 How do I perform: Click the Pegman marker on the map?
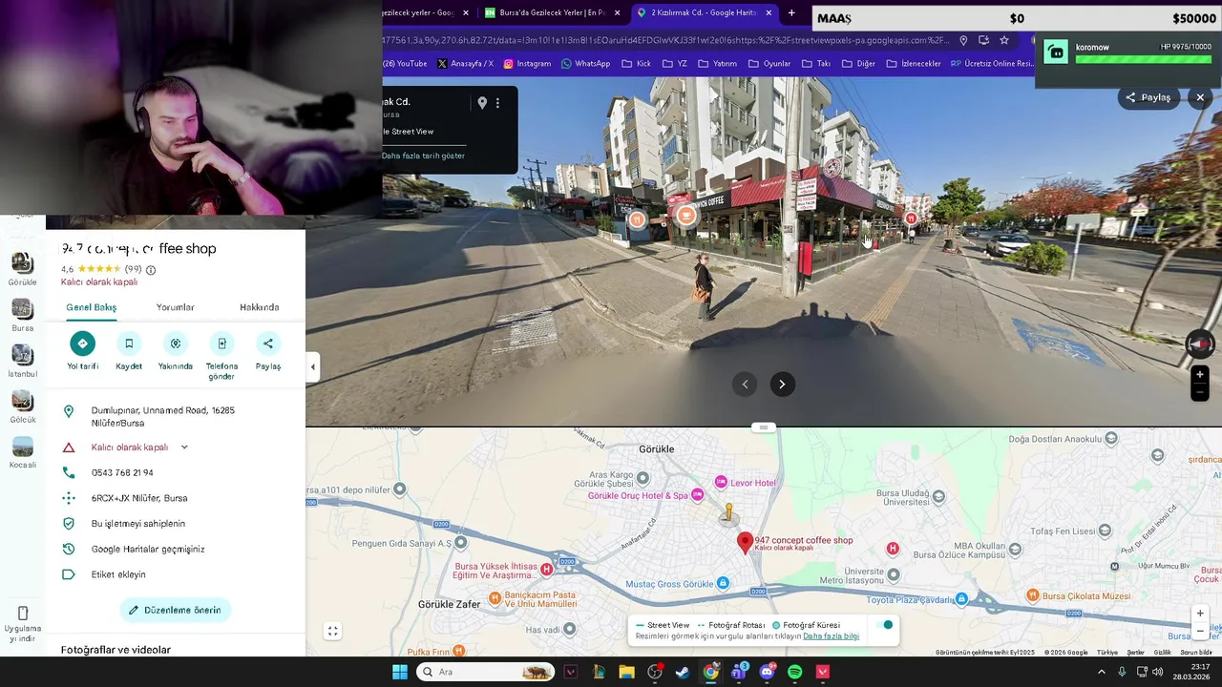[728, 513]
